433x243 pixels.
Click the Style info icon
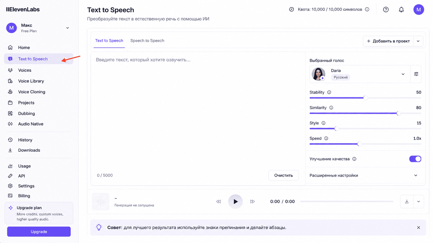pyautogui.click(x=323, y=123)
